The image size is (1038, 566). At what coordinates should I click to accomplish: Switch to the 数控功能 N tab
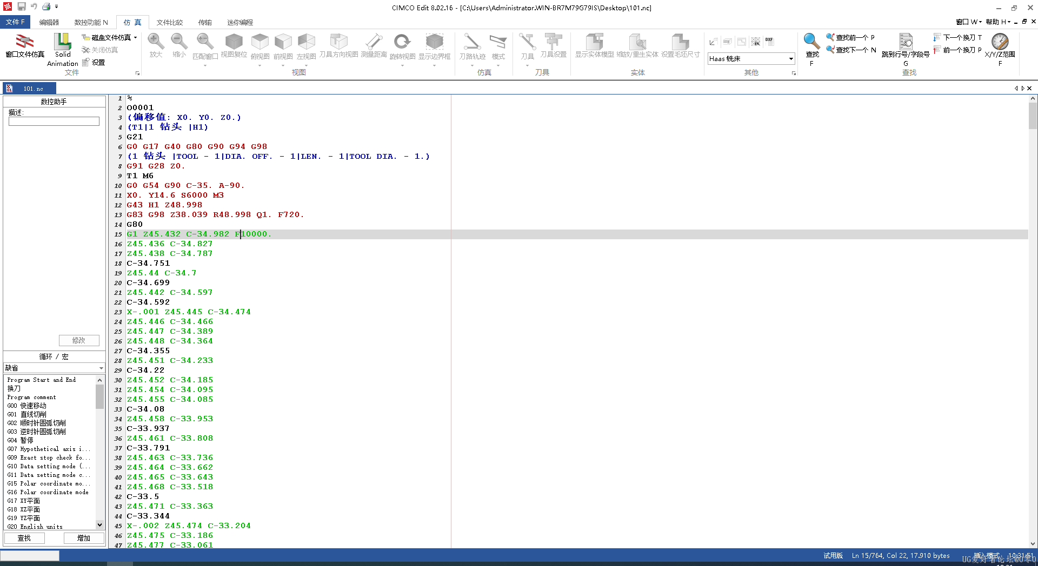click(x=91, y=22)
